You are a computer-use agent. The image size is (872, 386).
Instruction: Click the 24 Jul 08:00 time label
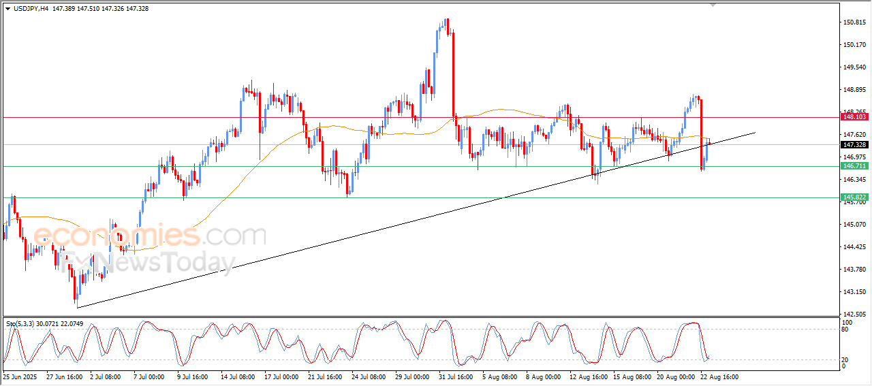pyautogui.click(x=369, y=376)
